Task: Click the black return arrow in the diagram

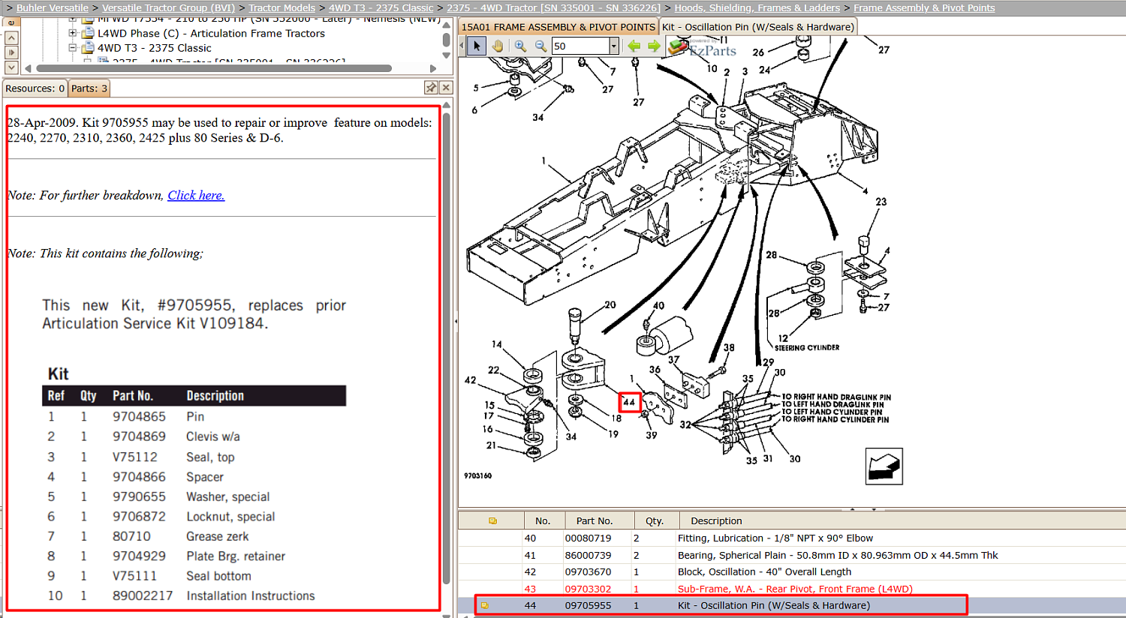Action: coord(884,466)
